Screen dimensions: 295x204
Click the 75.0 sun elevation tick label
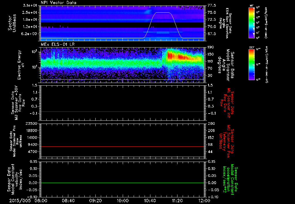(212, 12)
